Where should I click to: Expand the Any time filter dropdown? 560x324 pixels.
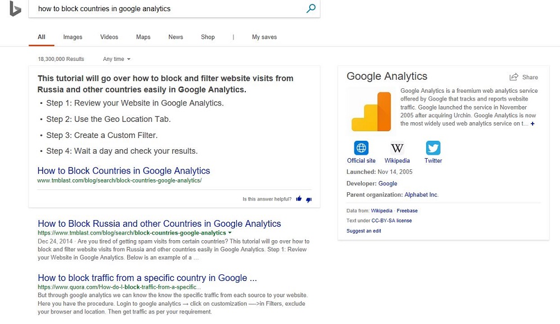[x=116, y=59]
